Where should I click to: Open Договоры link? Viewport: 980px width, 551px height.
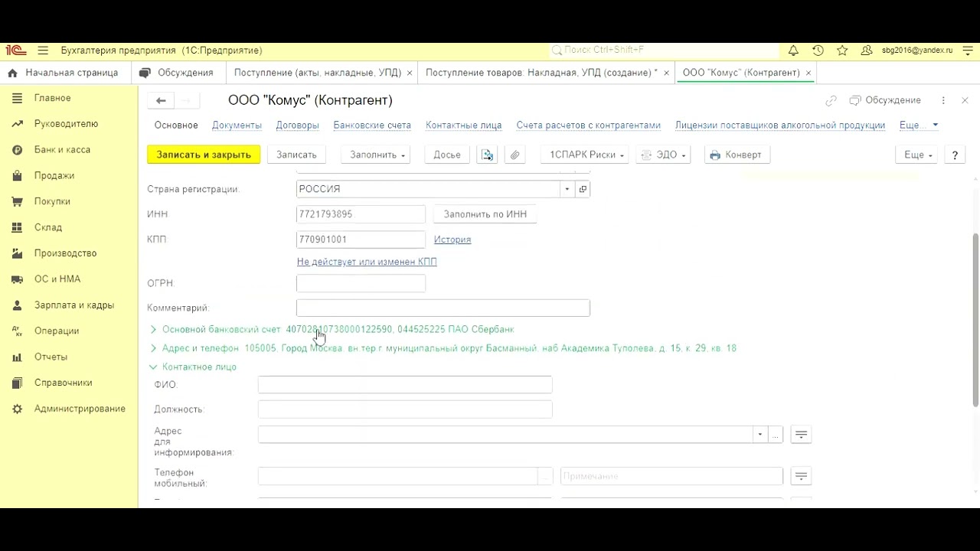(297, 126)
